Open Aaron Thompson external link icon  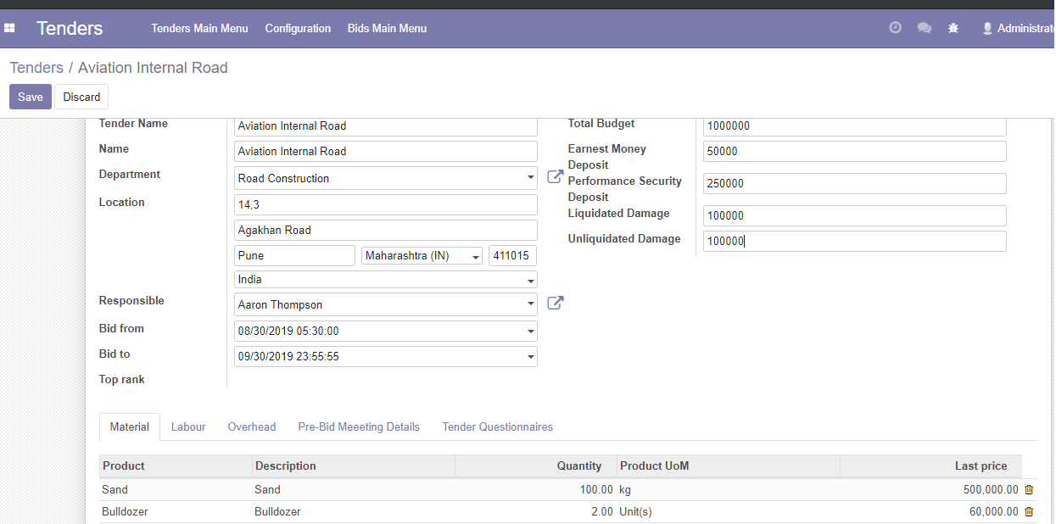tap(556, 303)
